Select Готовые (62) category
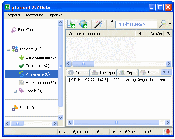Viewport: 175px width, 139px height. pos(38,66)
